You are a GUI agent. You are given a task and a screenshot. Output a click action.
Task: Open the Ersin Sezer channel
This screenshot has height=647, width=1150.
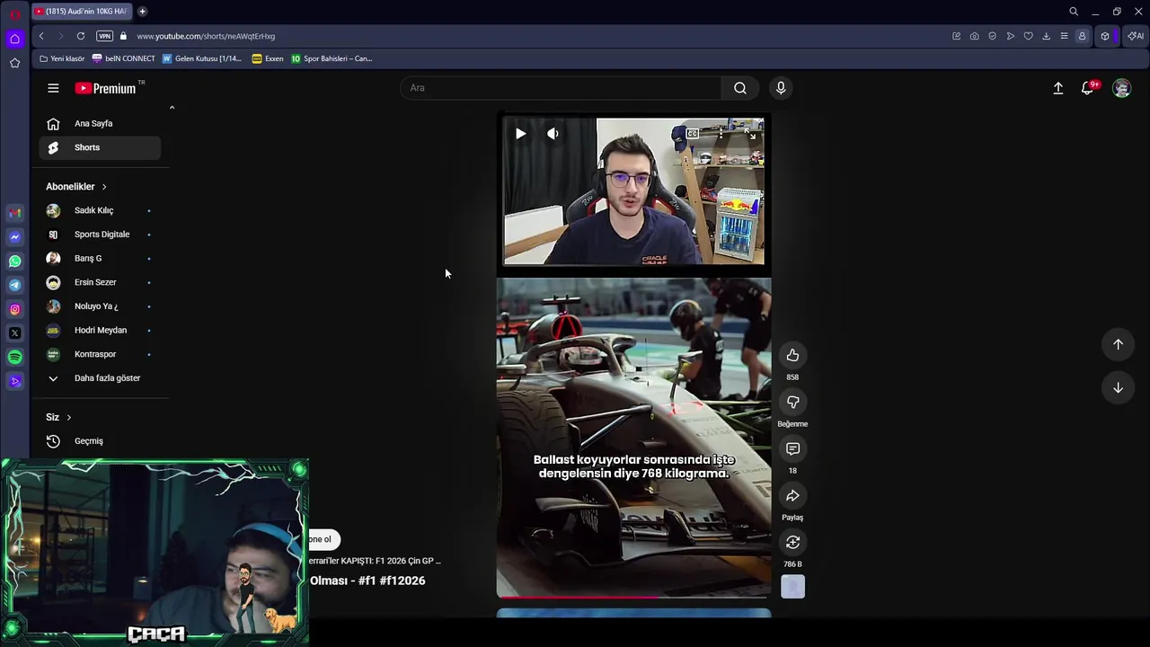(100, 282)
